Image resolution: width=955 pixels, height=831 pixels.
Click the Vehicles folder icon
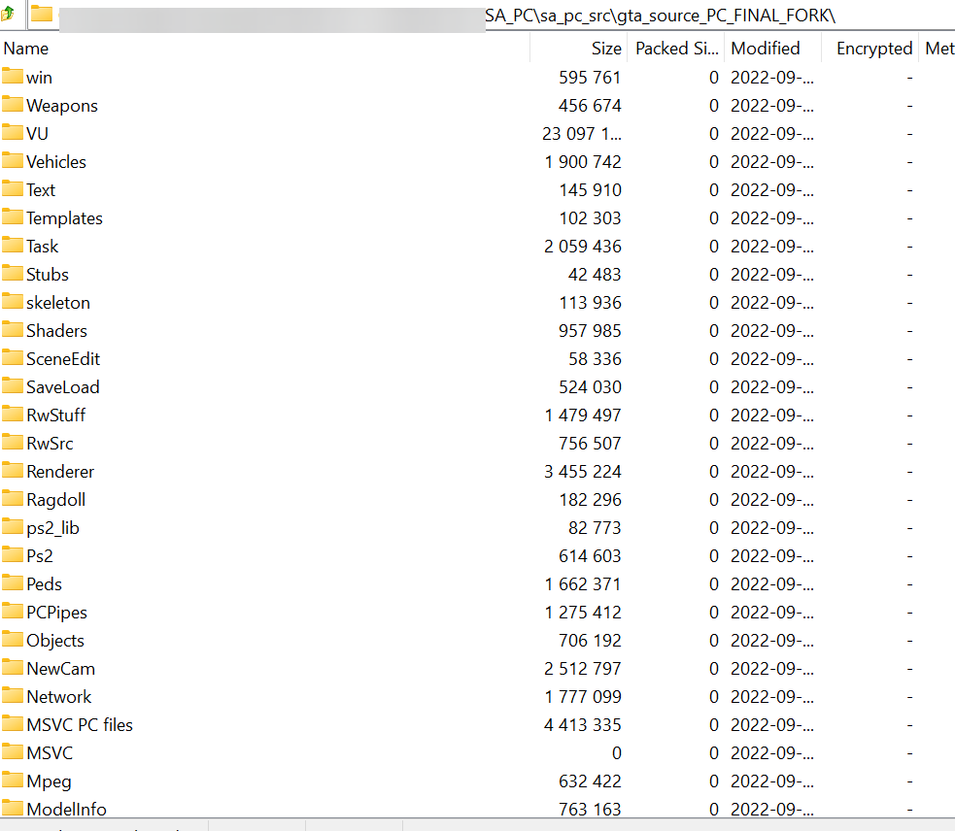click(x=13, y=161)
